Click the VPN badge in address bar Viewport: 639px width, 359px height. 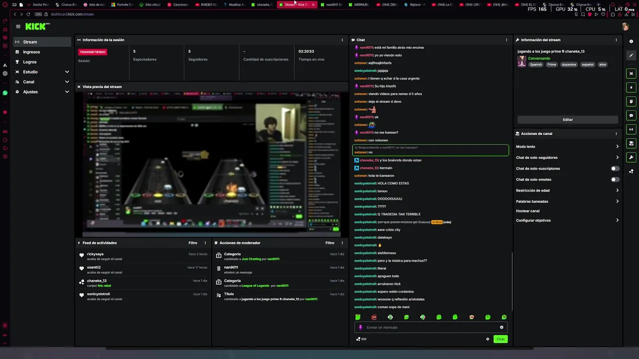click(38, 14)
